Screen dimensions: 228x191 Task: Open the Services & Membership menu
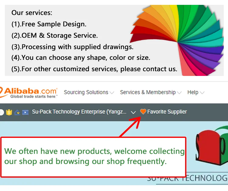coord(148,92)
